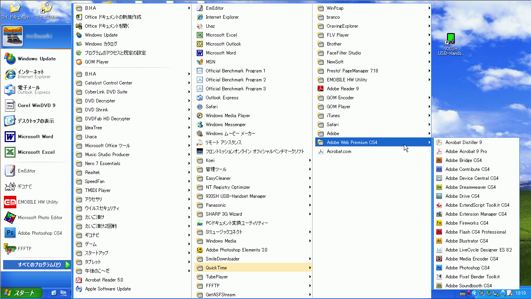Open Adobe Soundbooth CS4 icon
Image resolution: width=531 pixels, height=299 pixels.
pyautogui.click(x=439, y=286)
